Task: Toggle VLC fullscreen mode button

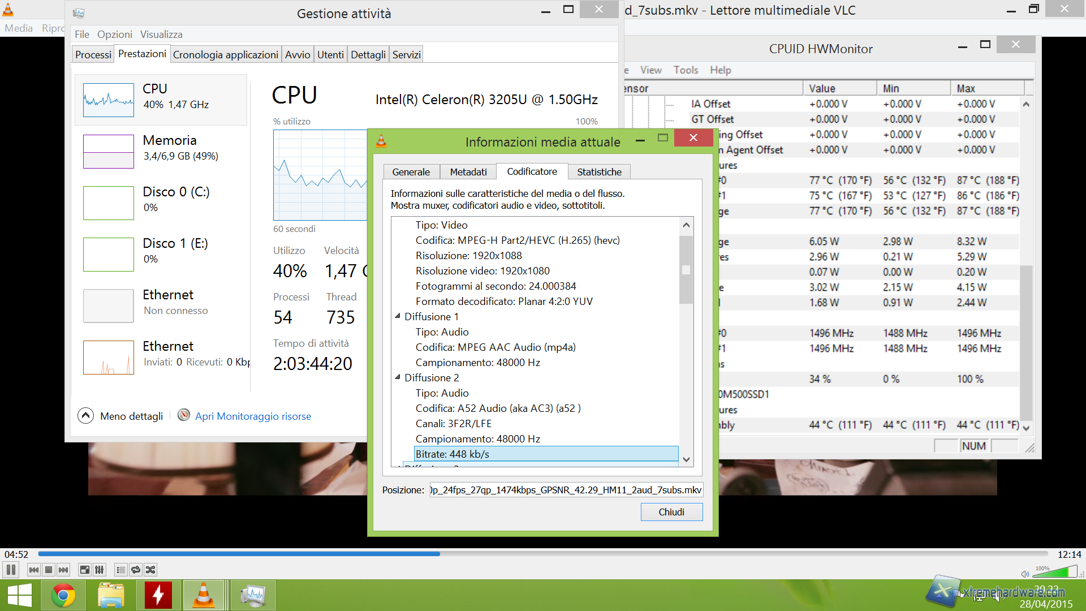Action: click(84, 570)
